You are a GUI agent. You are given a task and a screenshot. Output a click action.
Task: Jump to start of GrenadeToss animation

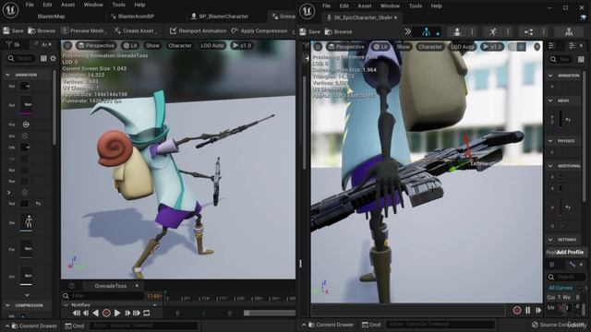point(76,313)
